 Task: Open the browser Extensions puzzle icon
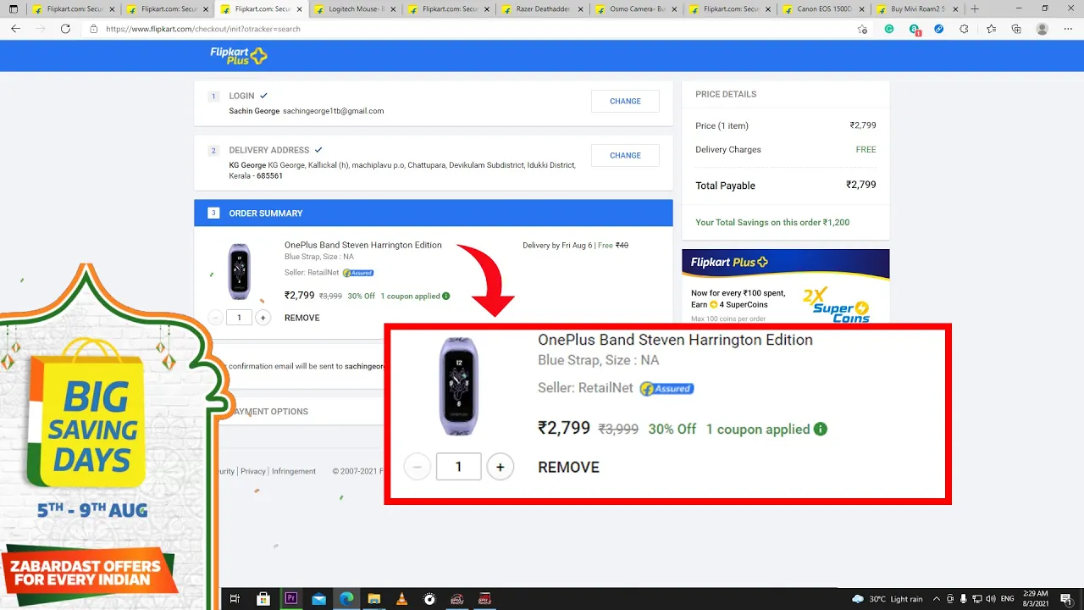click(x=964, y=29)
